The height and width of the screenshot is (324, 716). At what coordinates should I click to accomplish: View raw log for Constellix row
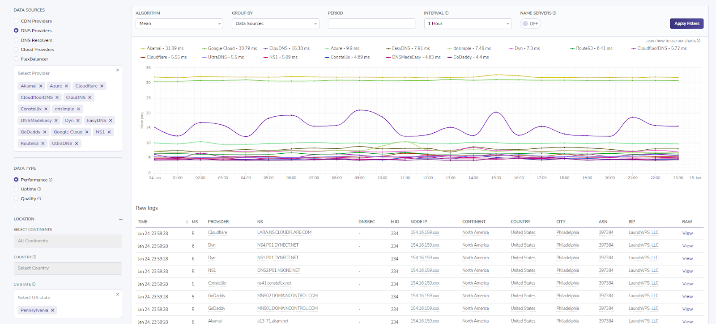click(687, 284)
